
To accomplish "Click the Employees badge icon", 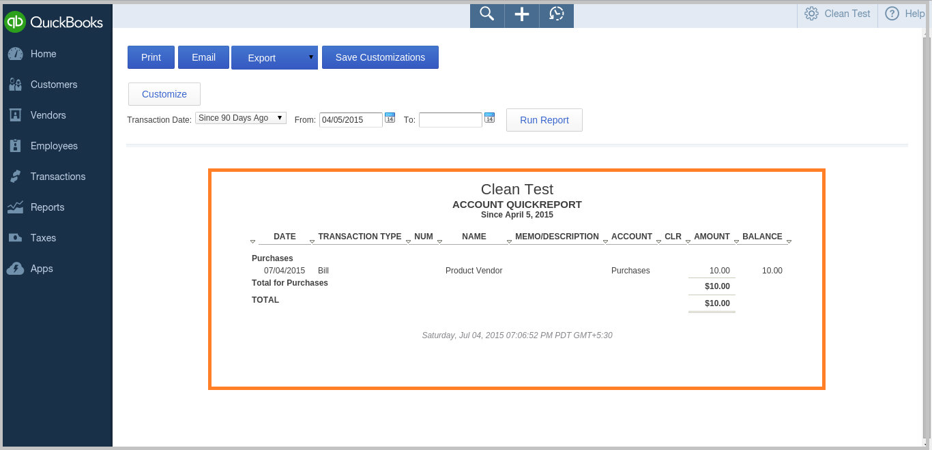I will pyautogui.click(x=16, y=146).
